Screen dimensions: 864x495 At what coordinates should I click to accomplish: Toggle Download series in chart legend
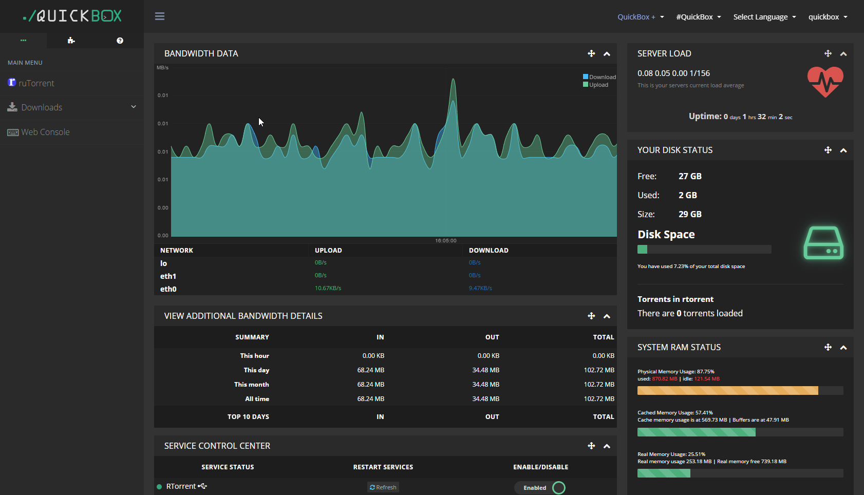[599, 77]
